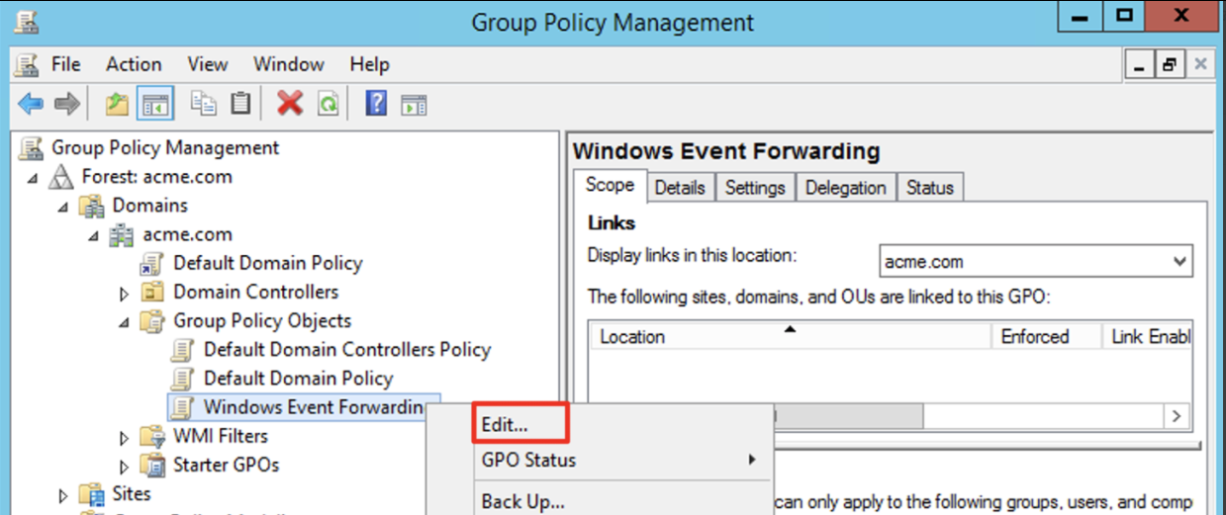Open the Action menu
Viewport: 1226px width, 515px height.
pyautogui.click(x=134, y=64)
